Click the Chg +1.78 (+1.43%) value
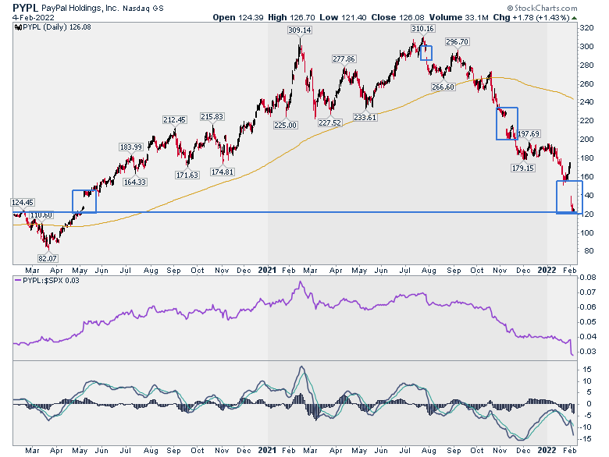Screen dimensions: 609x457 (x=532, y=17)
